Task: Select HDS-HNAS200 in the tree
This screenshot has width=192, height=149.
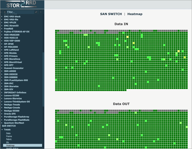Action: pyautogui.click(x=12, y=35)
